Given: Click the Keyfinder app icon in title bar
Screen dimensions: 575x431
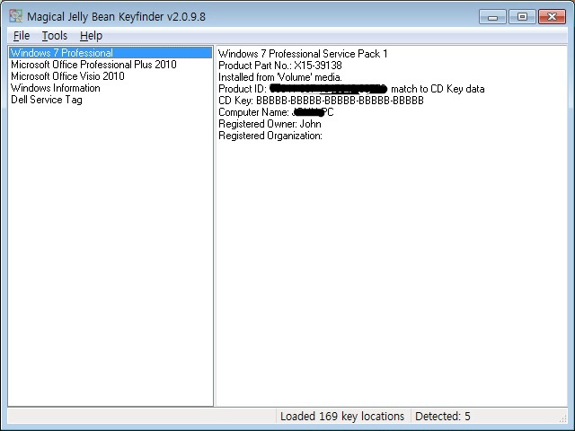Looking at the screenshot, I should [x=16, y=16].
